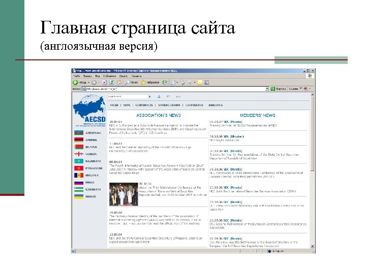Image resolution: width=366 pixels, height=274 pixels.
Task: Click the status bar page icon
Action: click(x=74, y=251)
